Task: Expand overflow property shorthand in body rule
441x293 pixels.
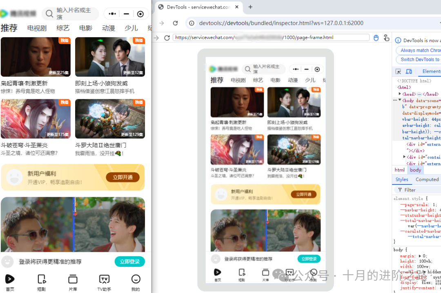Action: [x=424, y=272]
